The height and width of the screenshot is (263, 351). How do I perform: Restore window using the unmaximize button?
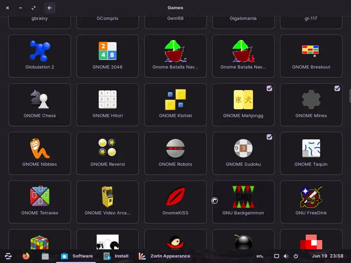tap(33, 8)
